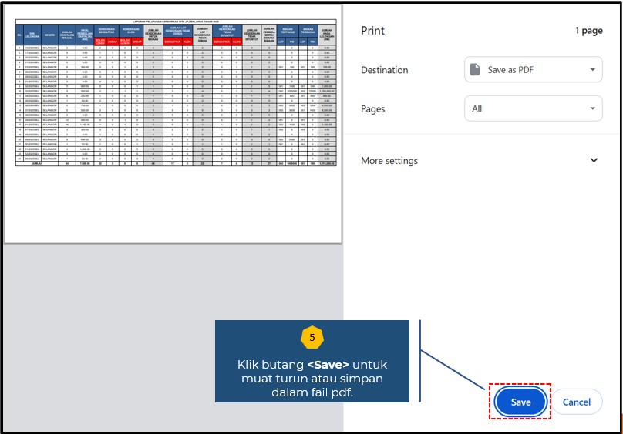The width and height of the screenshot is (623, 434).
Task: Click the Destination dropdown arrow
Action: click(591, 70)
